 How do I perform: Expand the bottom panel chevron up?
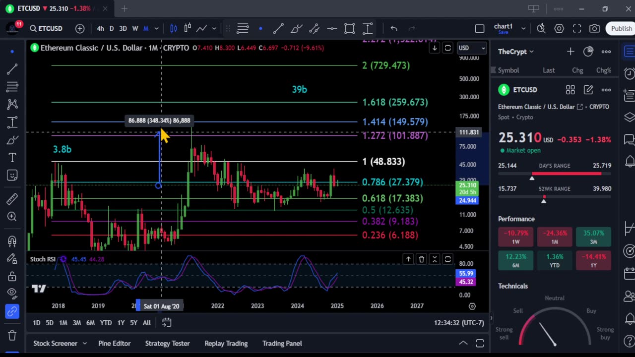pyautogui.click(x=463, y=343)
